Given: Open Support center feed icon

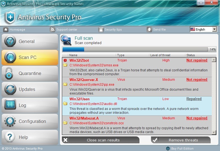Looking at the screenshot, I should (53, 29).
